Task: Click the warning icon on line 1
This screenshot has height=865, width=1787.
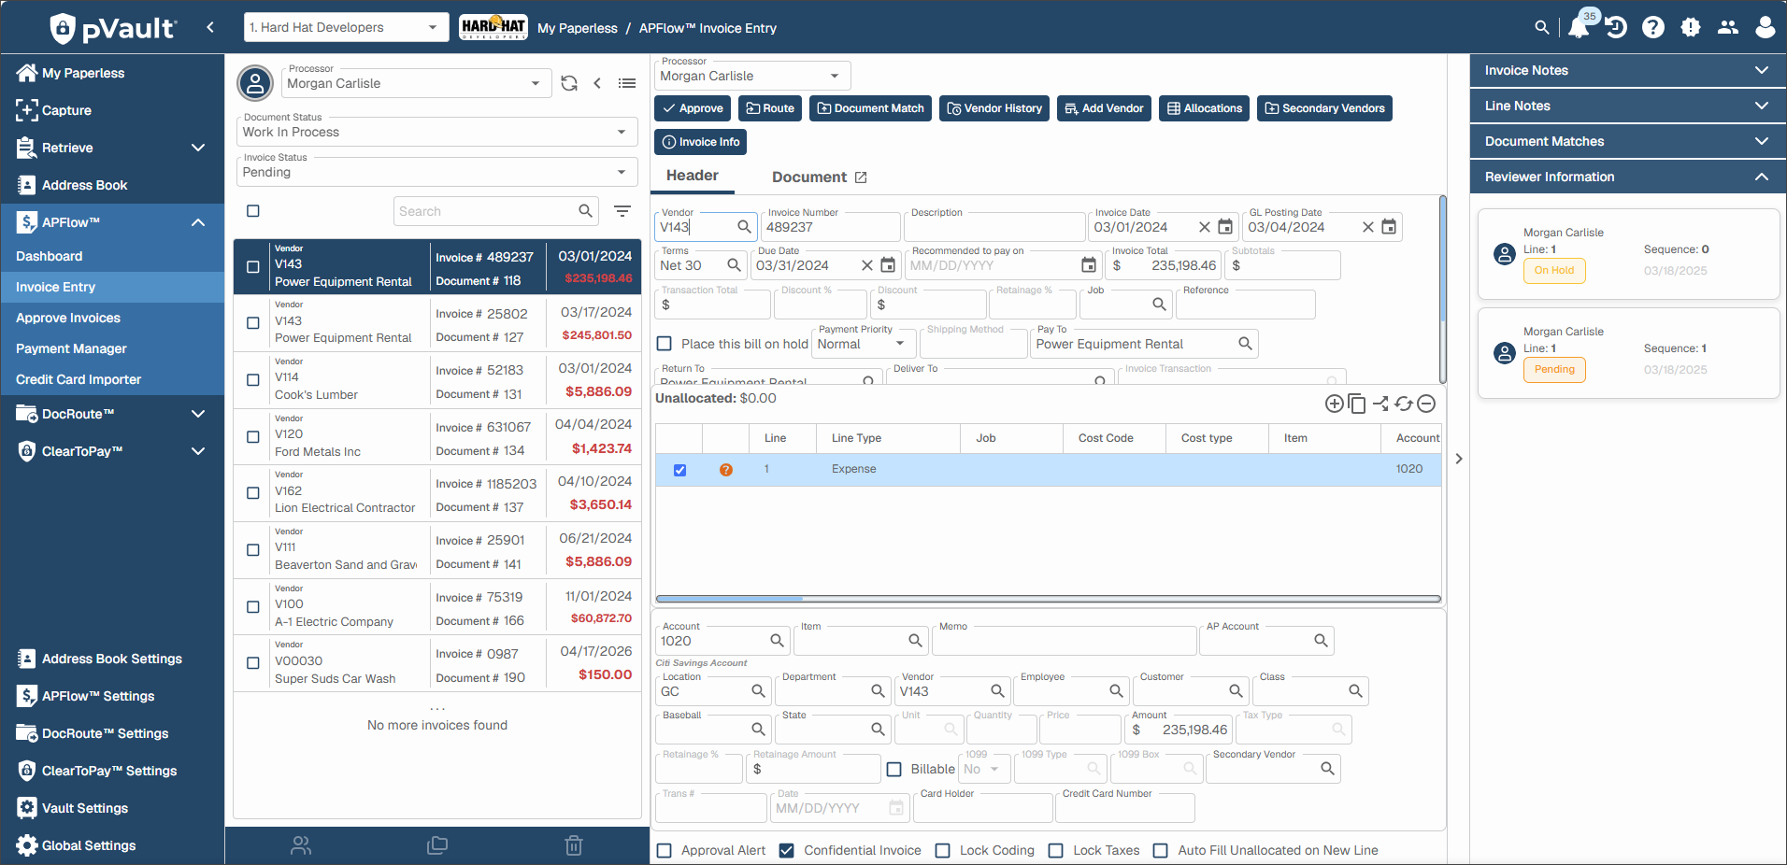Action: pyautogui.click(x=726, y=470)
